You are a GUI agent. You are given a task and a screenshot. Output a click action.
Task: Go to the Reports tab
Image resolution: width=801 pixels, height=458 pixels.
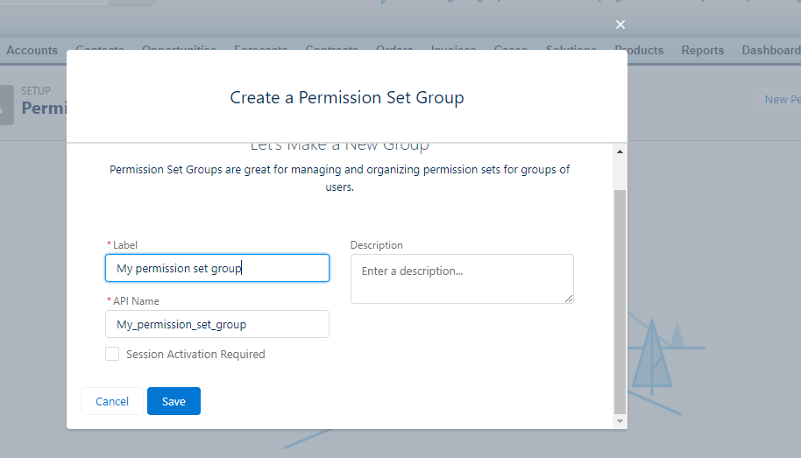[703, 50]
